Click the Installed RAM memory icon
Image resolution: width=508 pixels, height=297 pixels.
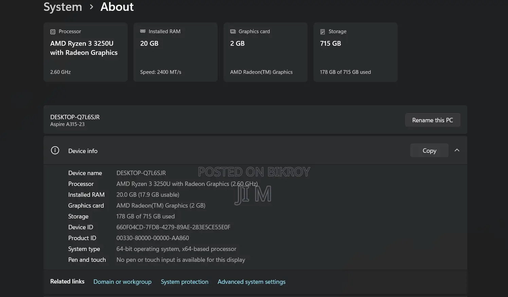point(143,31)
